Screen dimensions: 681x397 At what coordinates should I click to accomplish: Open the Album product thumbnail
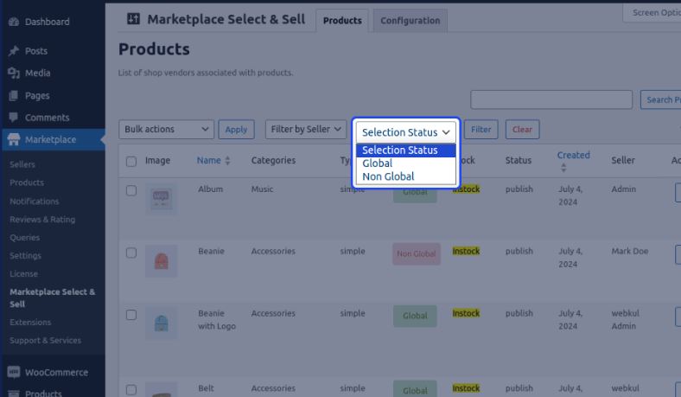tap(161, 199)
